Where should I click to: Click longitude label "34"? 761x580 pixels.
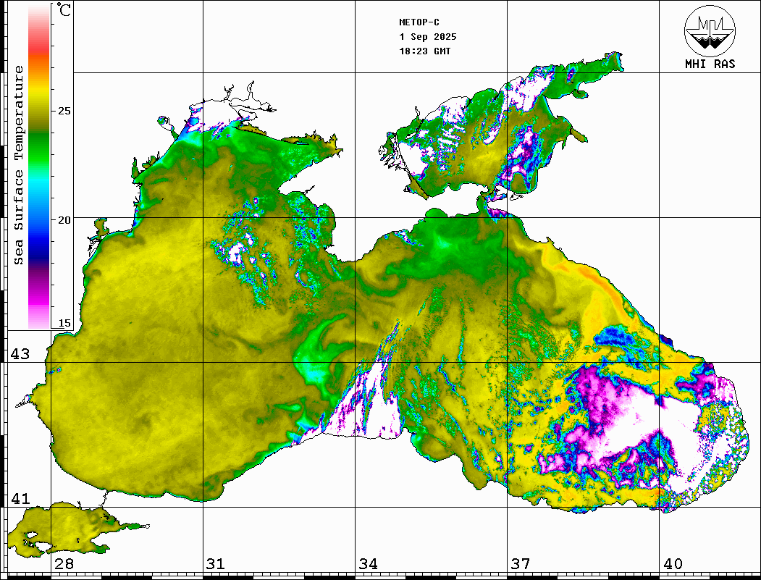(368, 564)
